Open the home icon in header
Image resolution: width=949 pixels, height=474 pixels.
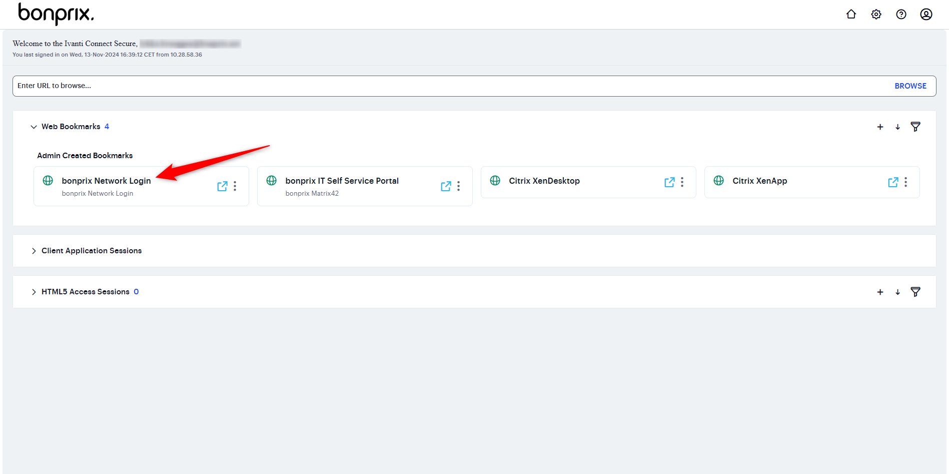pyautogui.click(x=851, y=15)
